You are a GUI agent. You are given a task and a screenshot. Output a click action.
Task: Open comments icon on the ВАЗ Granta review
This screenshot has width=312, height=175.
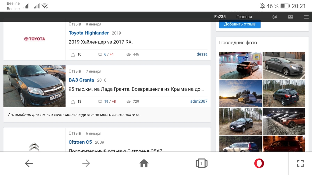(x=100, y=102)
